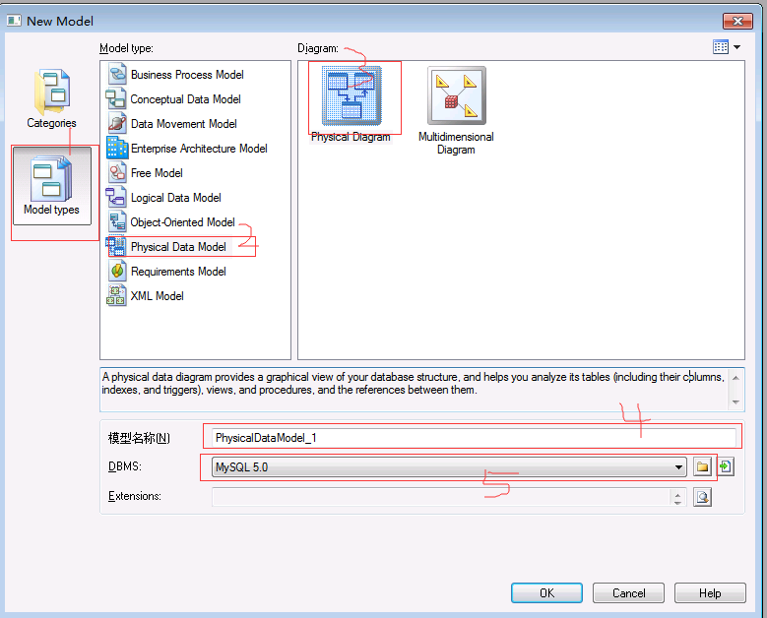Select Business Process Model icon

[x=117, y=75]
